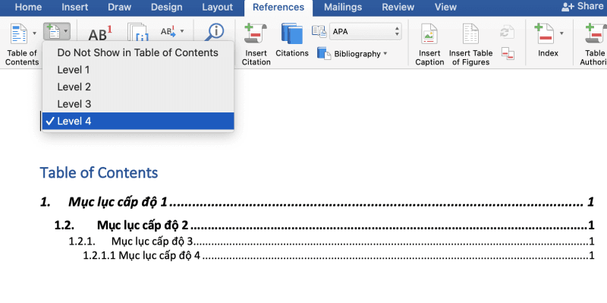Click TOC entry Mục lục cấp độ 3
The width and height of the screenshot is (607, 303).
click(152, 241)
